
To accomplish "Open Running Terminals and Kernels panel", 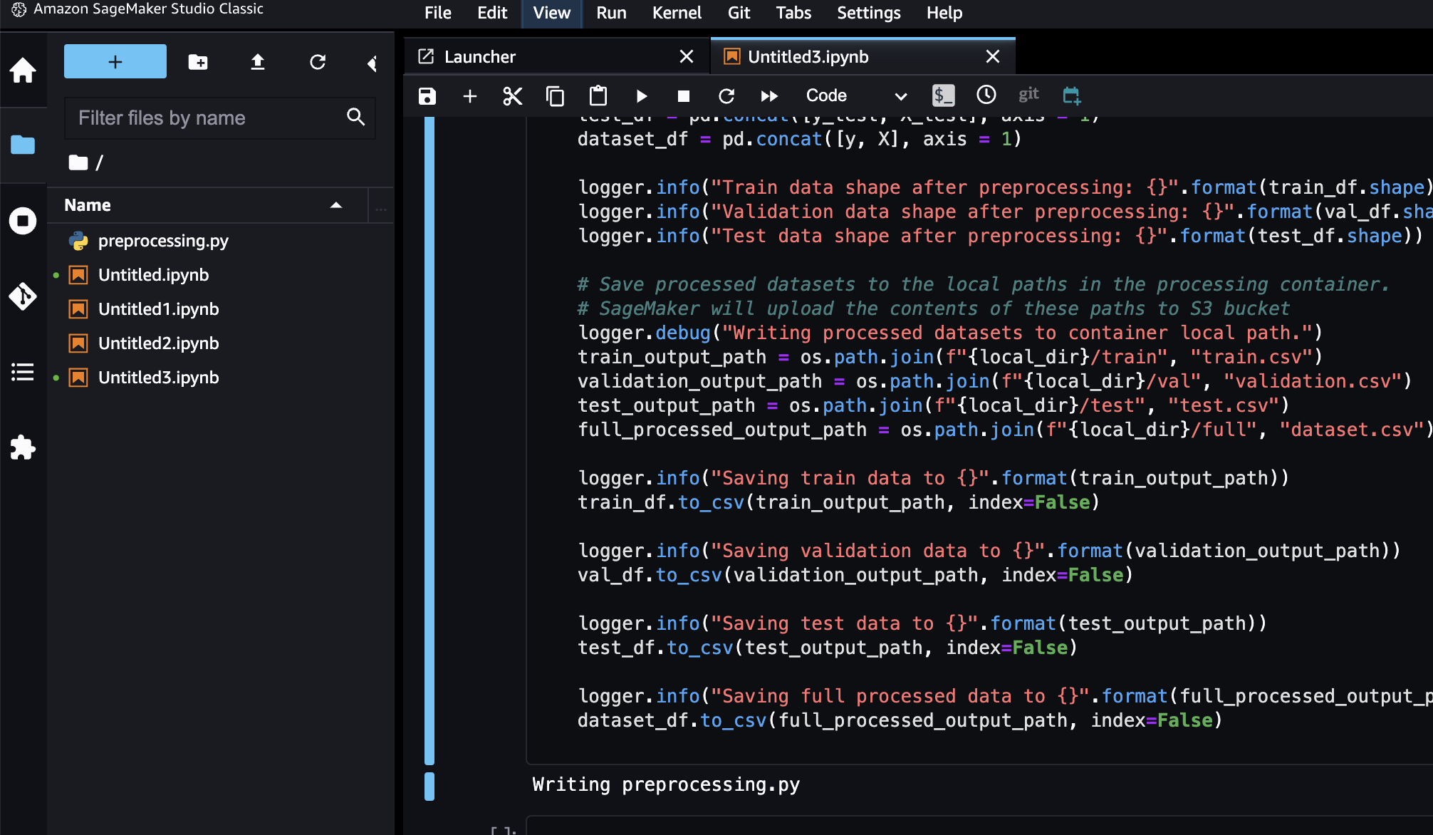I will 23,221.
